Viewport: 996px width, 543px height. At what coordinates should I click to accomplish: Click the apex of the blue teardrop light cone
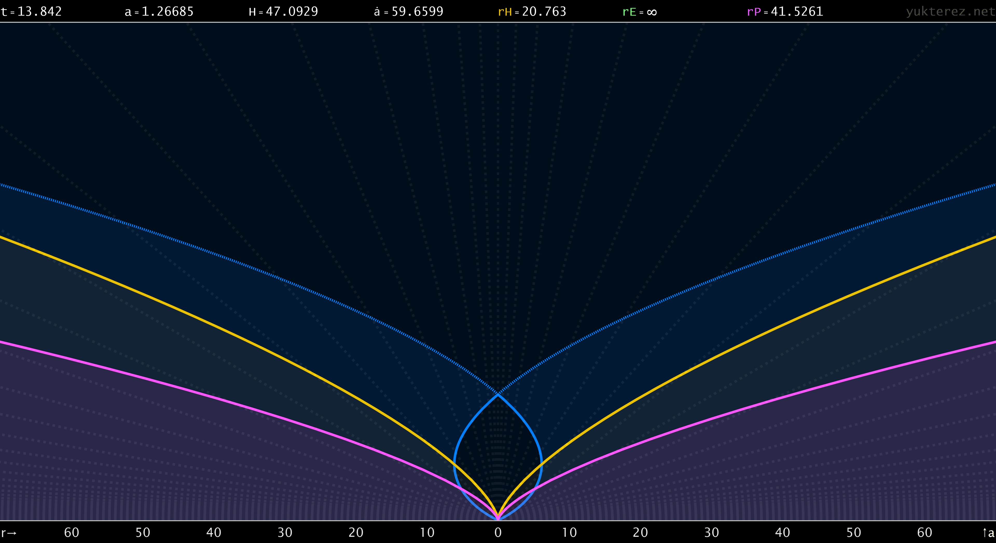(498, 394)
